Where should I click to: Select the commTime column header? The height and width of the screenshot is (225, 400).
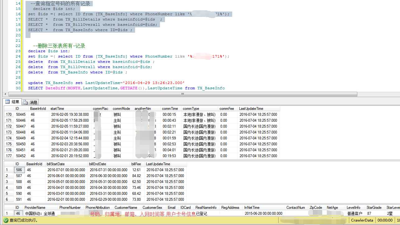point(171,109)
